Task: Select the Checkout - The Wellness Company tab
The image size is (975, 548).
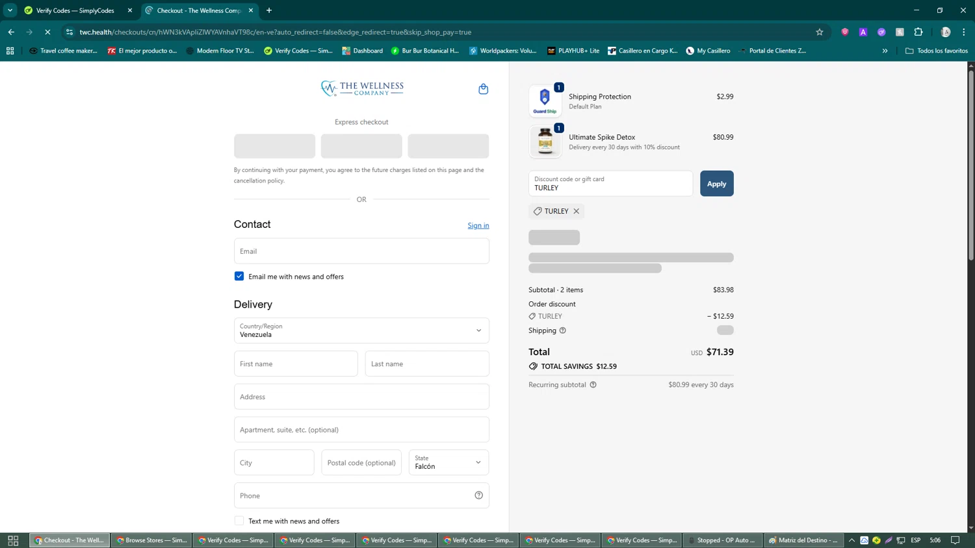Action: [x=199, y=10]
